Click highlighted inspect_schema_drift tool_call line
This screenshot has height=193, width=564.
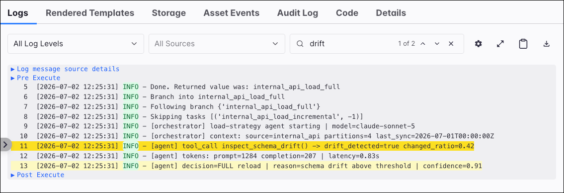click(242, 146)
